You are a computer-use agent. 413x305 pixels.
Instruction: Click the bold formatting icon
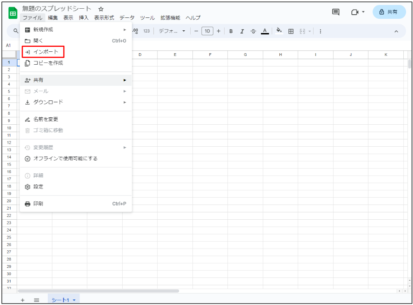click(x=231, y=31)
